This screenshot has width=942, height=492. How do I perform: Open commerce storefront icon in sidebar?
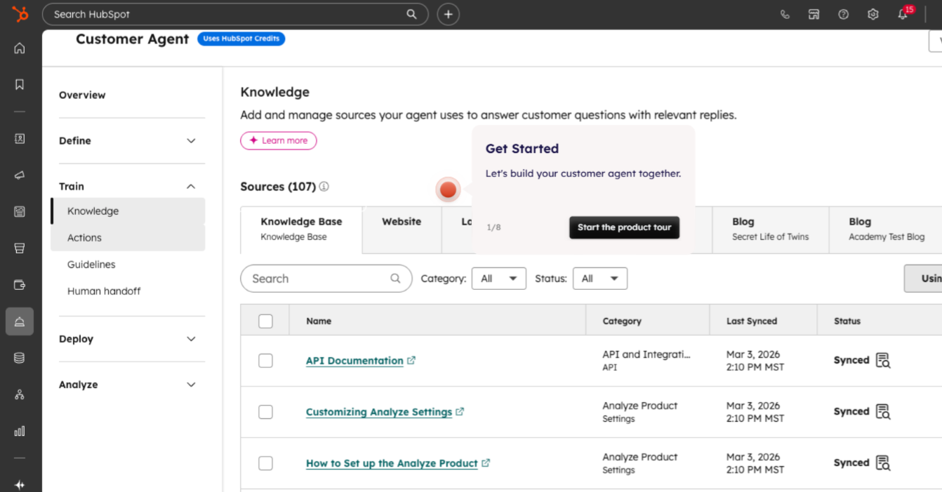[20, 248]
